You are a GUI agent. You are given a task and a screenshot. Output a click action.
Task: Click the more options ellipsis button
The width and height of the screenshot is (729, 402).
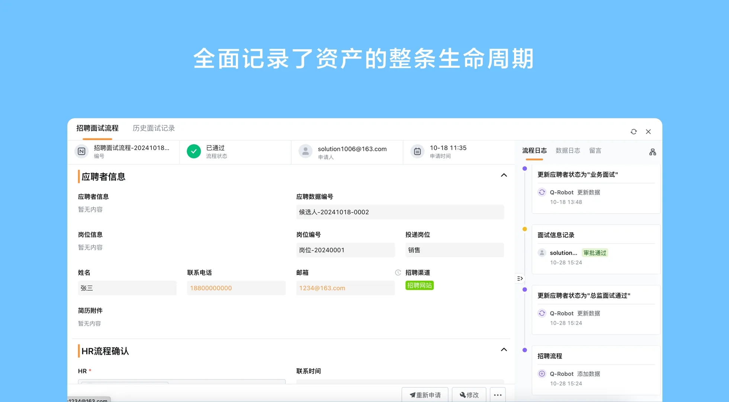[x=498, y=395]
